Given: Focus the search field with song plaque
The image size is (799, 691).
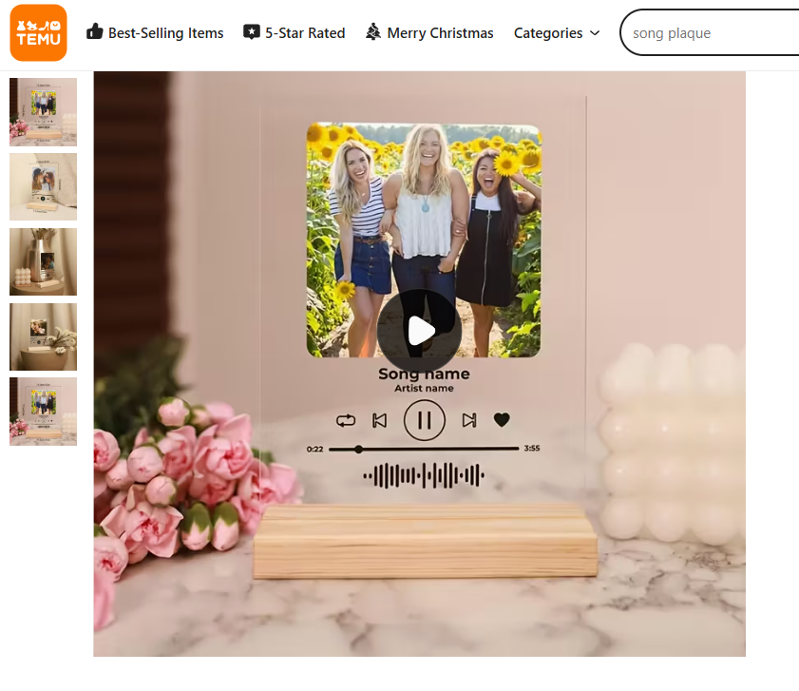Looking at the screenshot, I should [x=710, y=32].
